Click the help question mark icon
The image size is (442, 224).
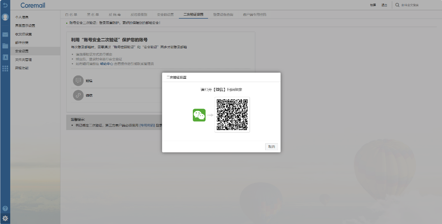pos(5,208)
